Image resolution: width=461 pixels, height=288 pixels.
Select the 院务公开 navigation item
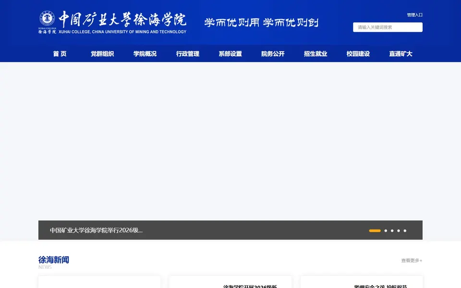click(273, 54)
